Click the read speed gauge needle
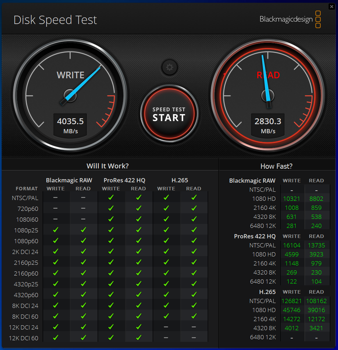Viewport: 338px width, 350px height. click(266, 81)
